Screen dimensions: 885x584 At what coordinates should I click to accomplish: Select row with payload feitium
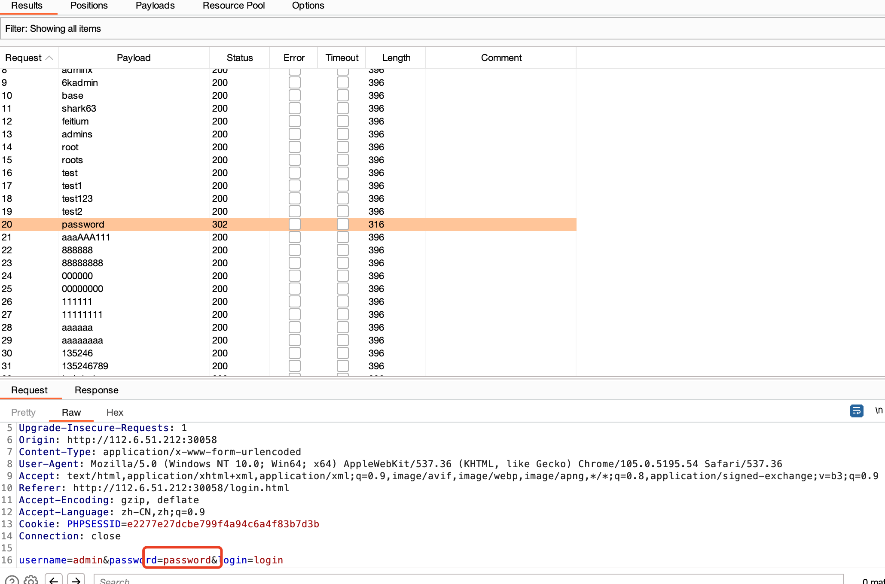[x=288, y=121]
